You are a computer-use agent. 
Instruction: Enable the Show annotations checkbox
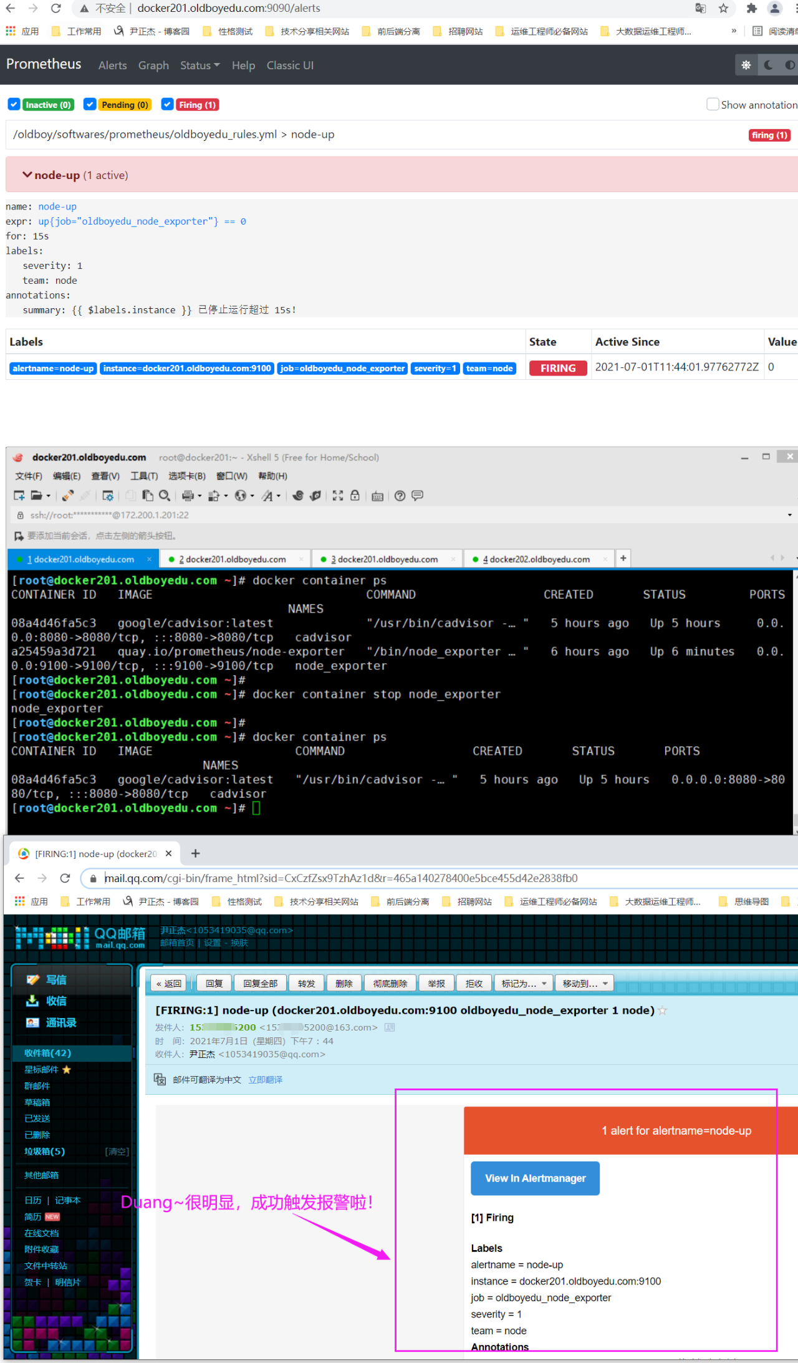(x=713, y=104)
